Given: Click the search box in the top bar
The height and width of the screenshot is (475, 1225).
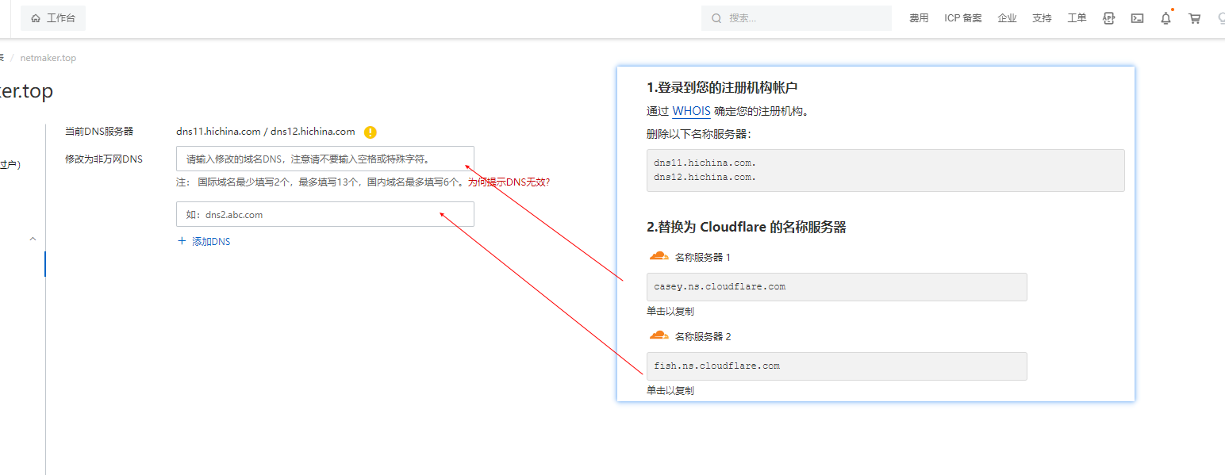Looking at the screenshot, I should click(x=796, y=17).
